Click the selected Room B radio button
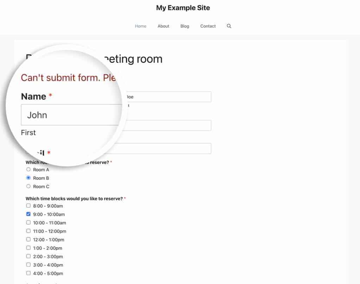 28,177
